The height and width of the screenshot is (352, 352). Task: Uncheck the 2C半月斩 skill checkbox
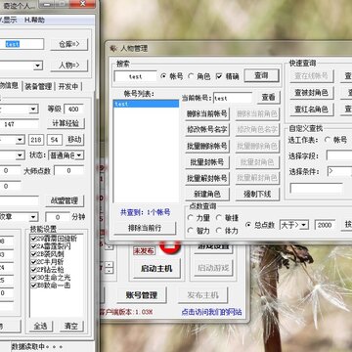(33, 262)
